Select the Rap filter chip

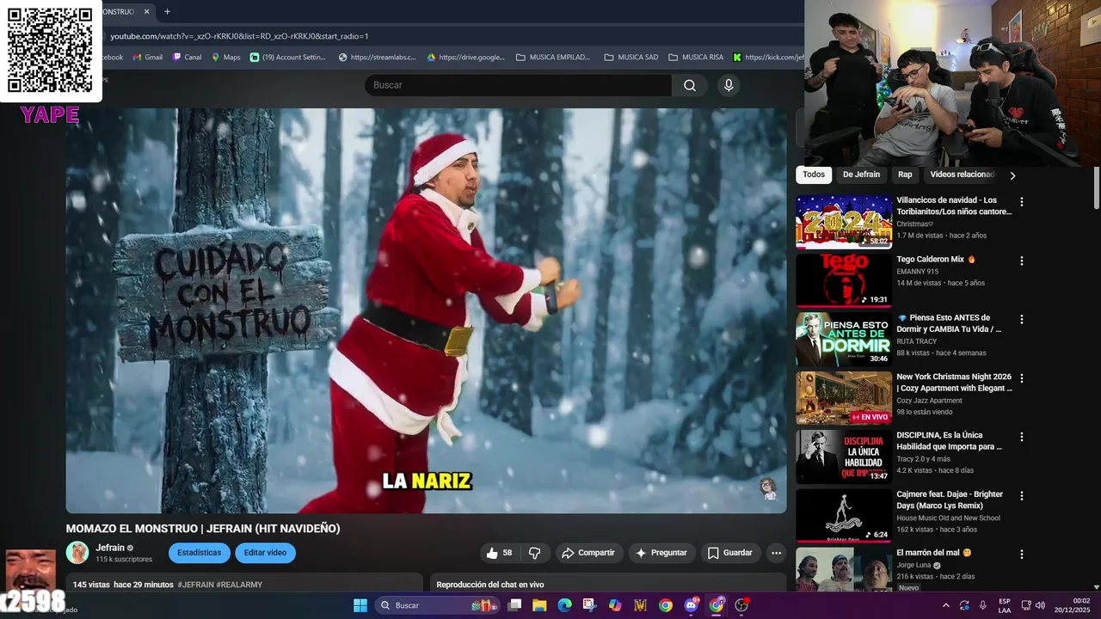tap(905, 175)
